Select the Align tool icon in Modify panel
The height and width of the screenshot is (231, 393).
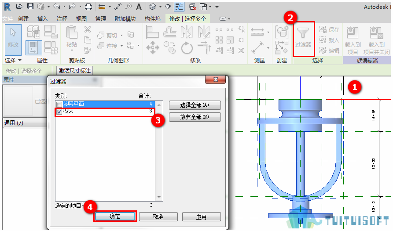point(152,32)
